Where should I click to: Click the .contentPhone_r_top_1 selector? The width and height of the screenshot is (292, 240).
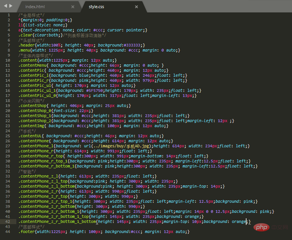coord(43,161)
